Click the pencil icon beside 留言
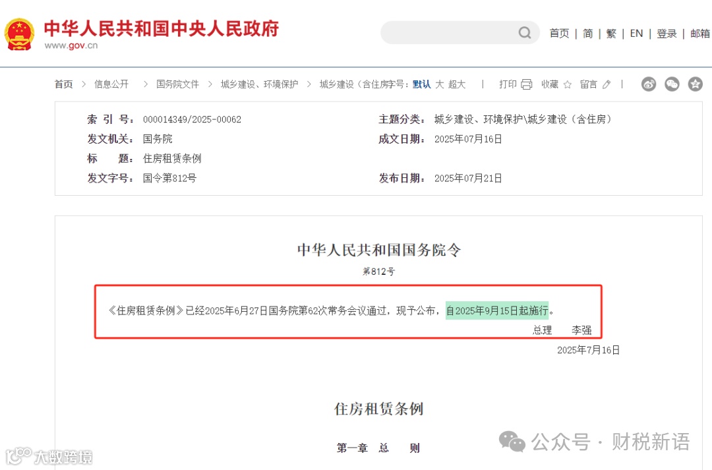Screen dimensions: 712x470 (x=607, y=84)
